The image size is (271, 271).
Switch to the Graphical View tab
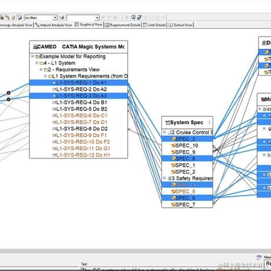pos(88,25)
